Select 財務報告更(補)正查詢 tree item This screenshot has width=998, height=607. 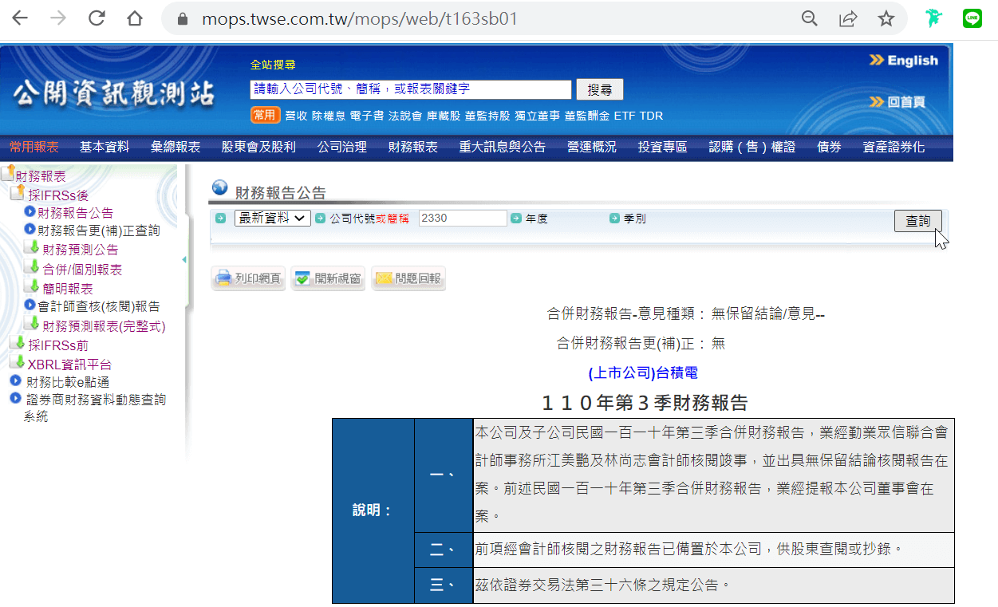click(99, 231)
